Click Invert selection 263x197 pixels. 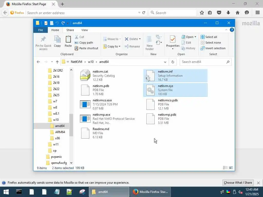[213, 48]
